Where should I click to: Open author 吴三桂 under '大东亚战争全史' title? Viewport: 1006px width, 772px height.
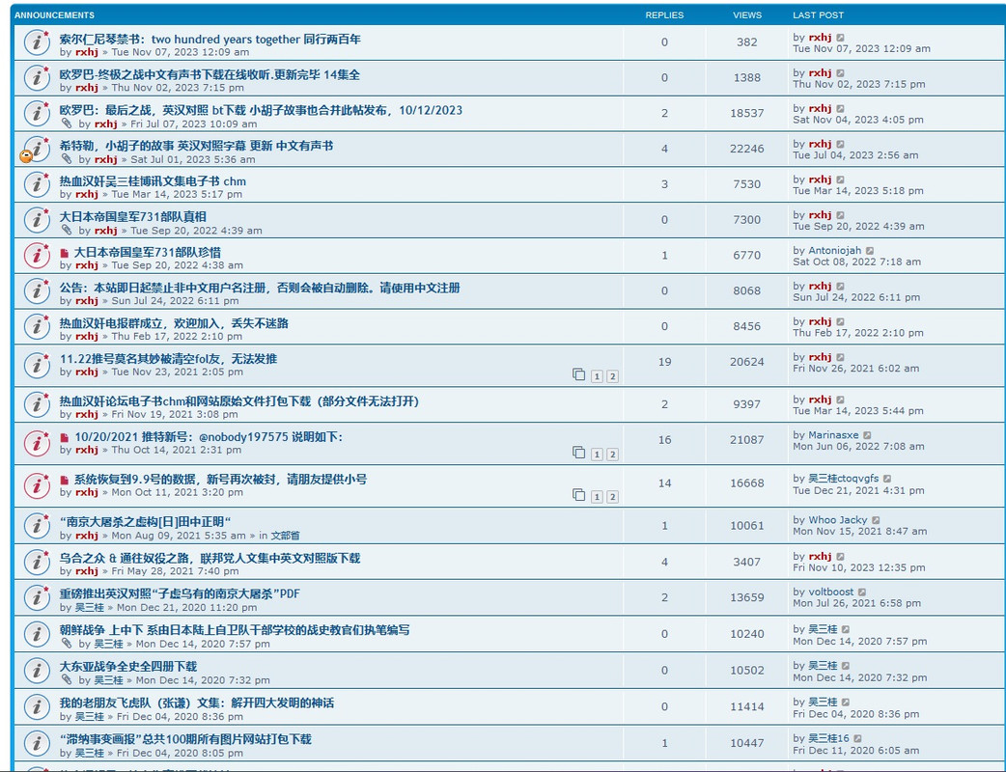(x=108, y=680)
